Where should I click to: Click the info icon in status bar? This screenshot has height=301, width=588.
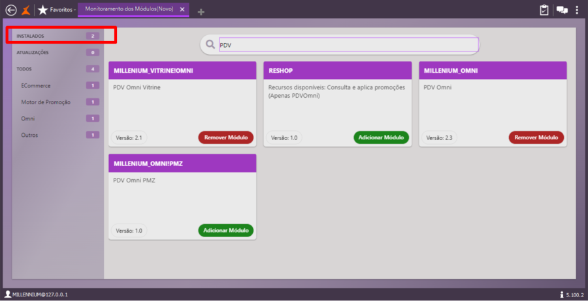(x=562, y=294)
